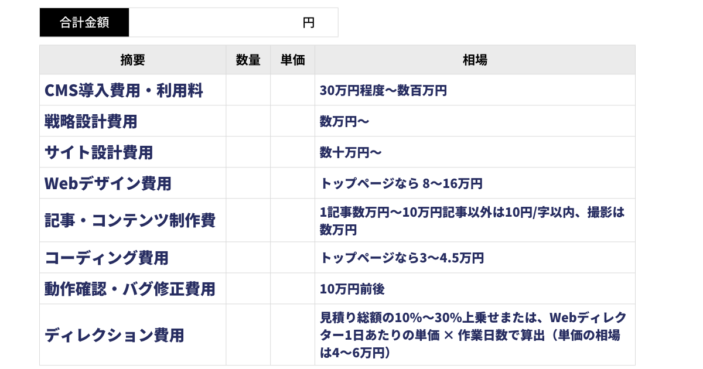Click 単価 cell in 動作確認・バグ修正費用 row

coord(293,289)
